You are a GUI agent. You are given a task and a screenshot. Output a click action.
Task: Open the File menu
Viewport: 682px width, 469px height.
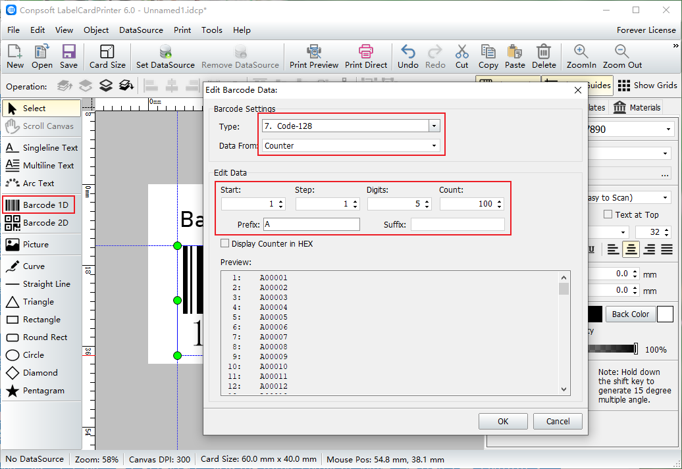tap(13, 30)
